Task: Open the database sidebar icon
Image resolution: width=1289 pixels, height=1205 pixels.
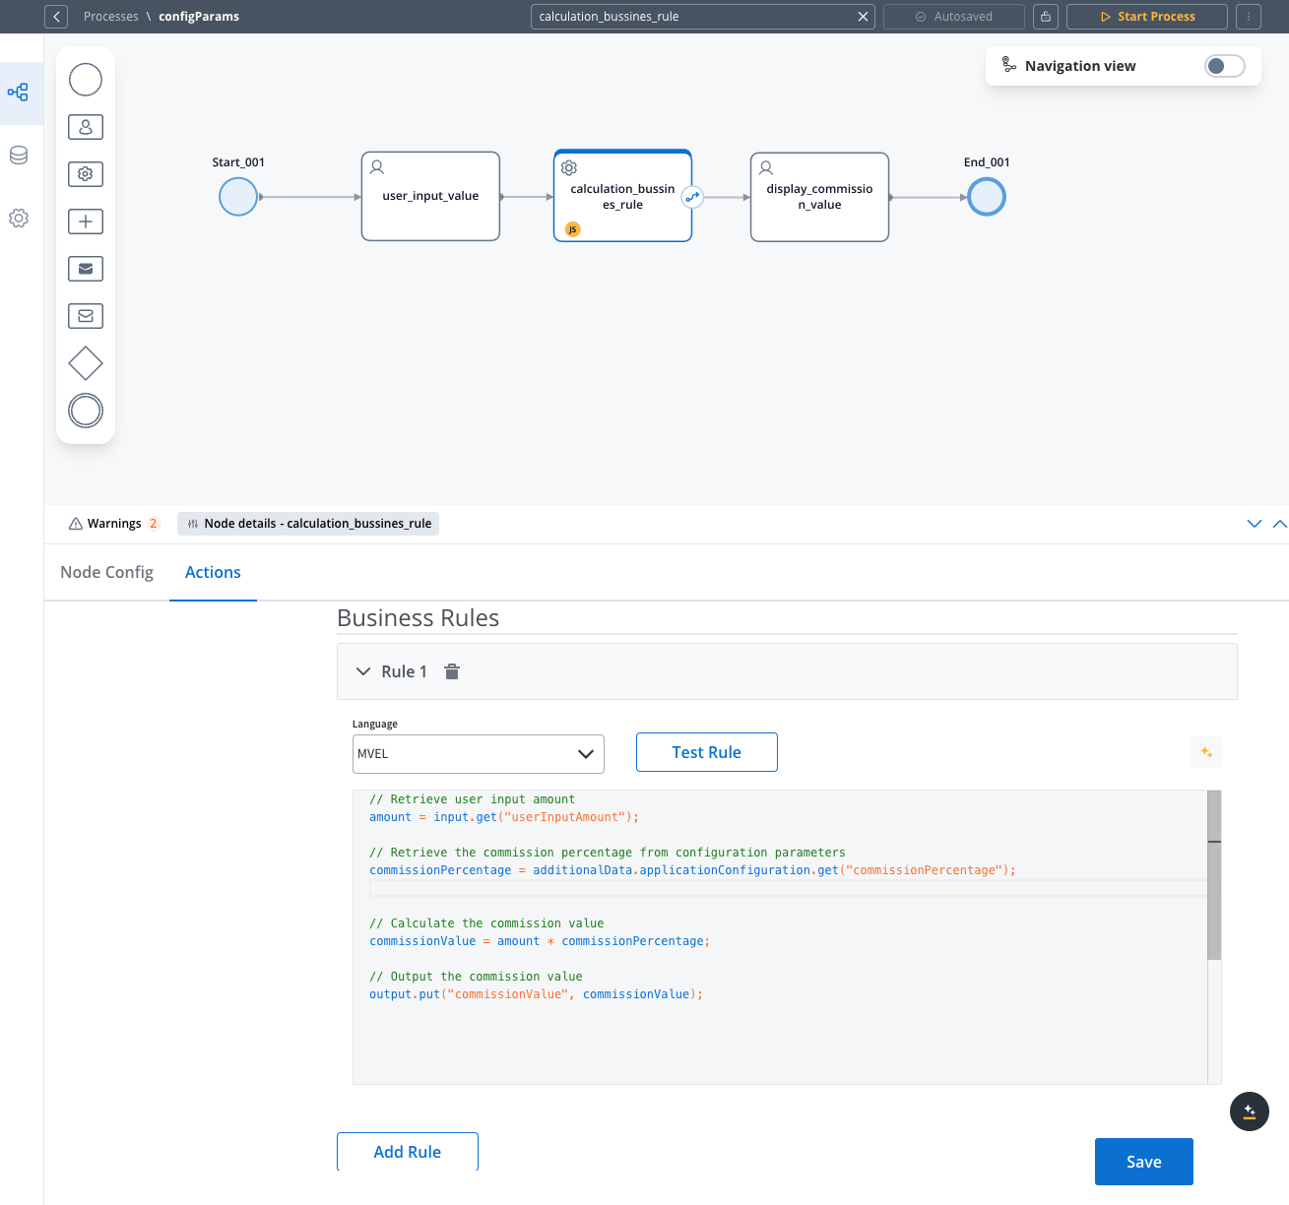Action: tap(19, 156)
